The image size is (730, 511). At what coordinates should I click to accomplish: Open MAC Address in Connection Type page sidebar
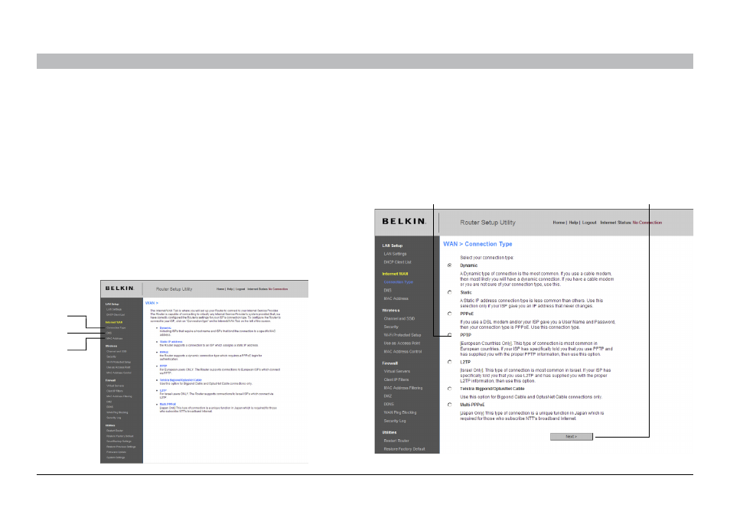tap(396, 298)
